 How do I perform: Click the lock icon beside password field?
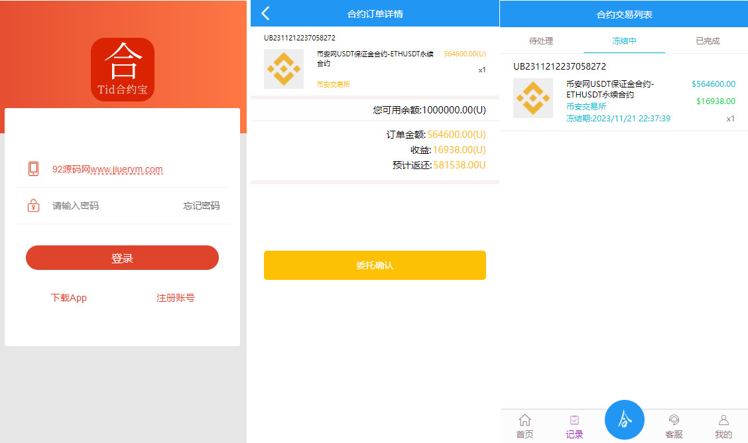pos(33,206)
